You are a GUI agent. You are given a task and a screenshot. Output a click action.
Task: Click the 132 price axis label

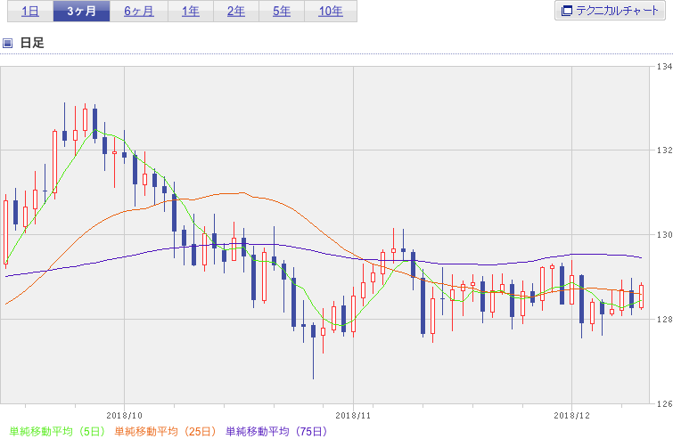[664, 150]
